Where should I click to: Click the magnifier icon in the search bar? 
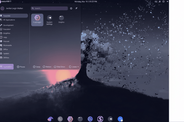pos(33,8)
